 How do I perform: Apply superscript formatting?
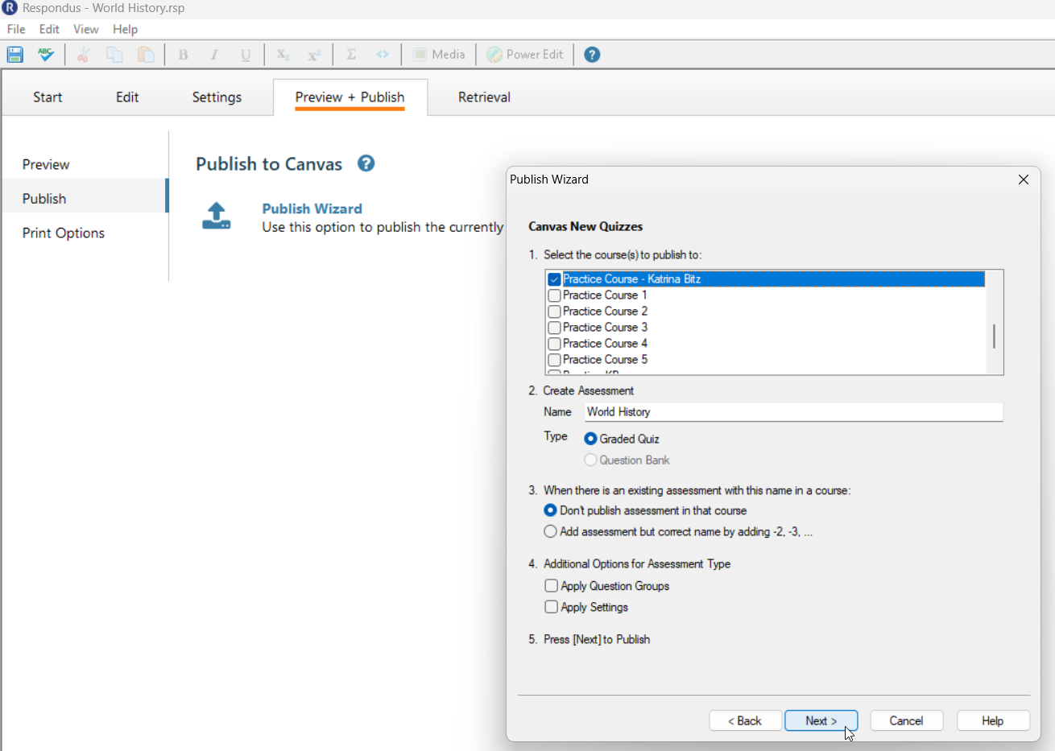pos(313,54)
